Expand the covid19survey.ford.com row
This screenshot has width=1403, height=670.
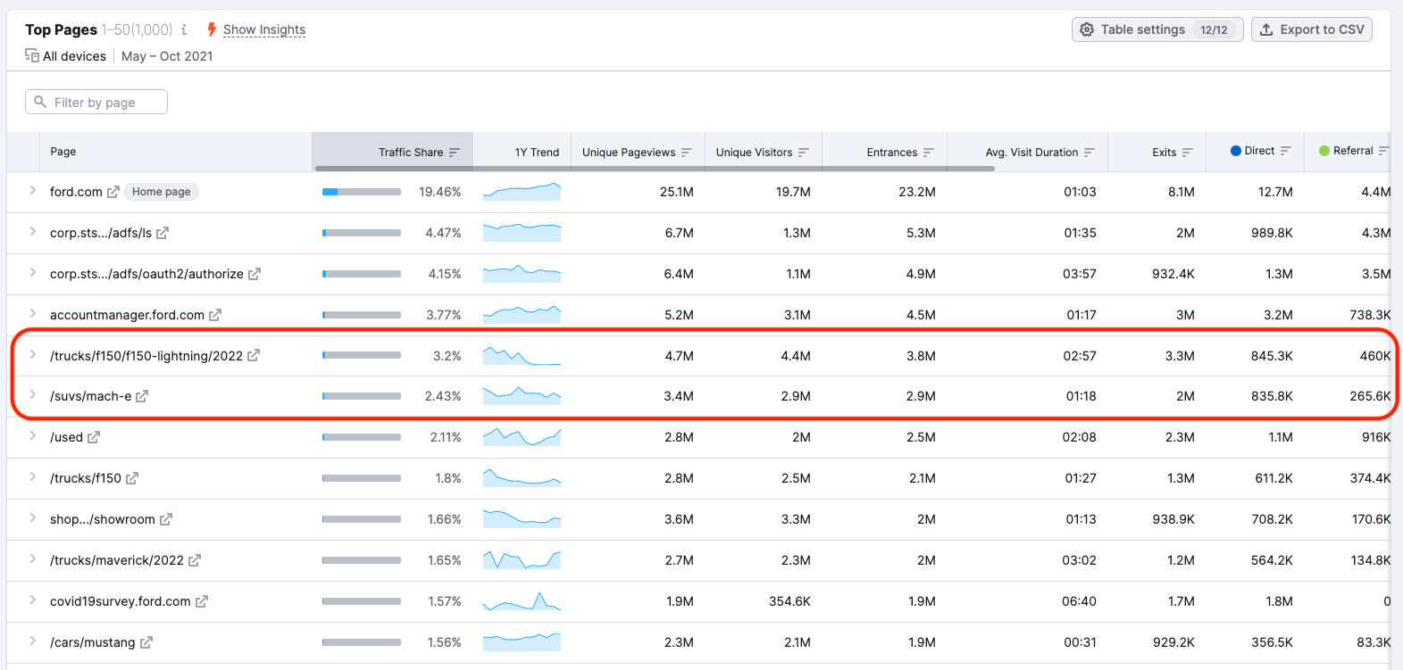(33, 600)
